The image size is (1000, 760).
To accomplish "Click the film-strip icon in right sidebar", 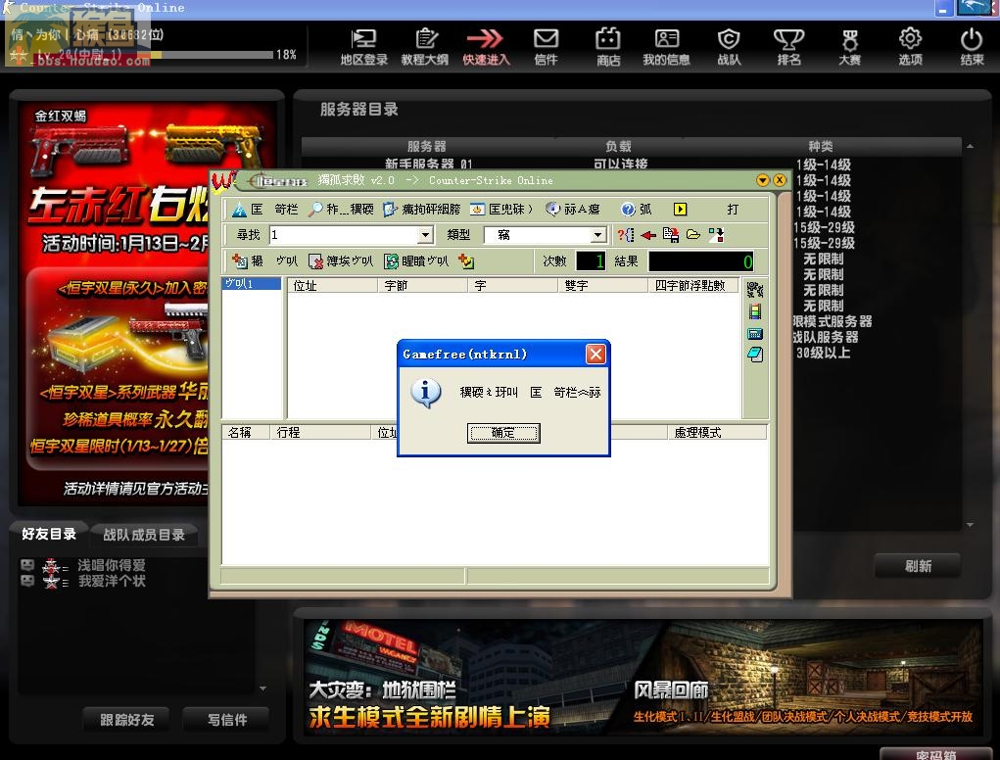I will point(755,311).
